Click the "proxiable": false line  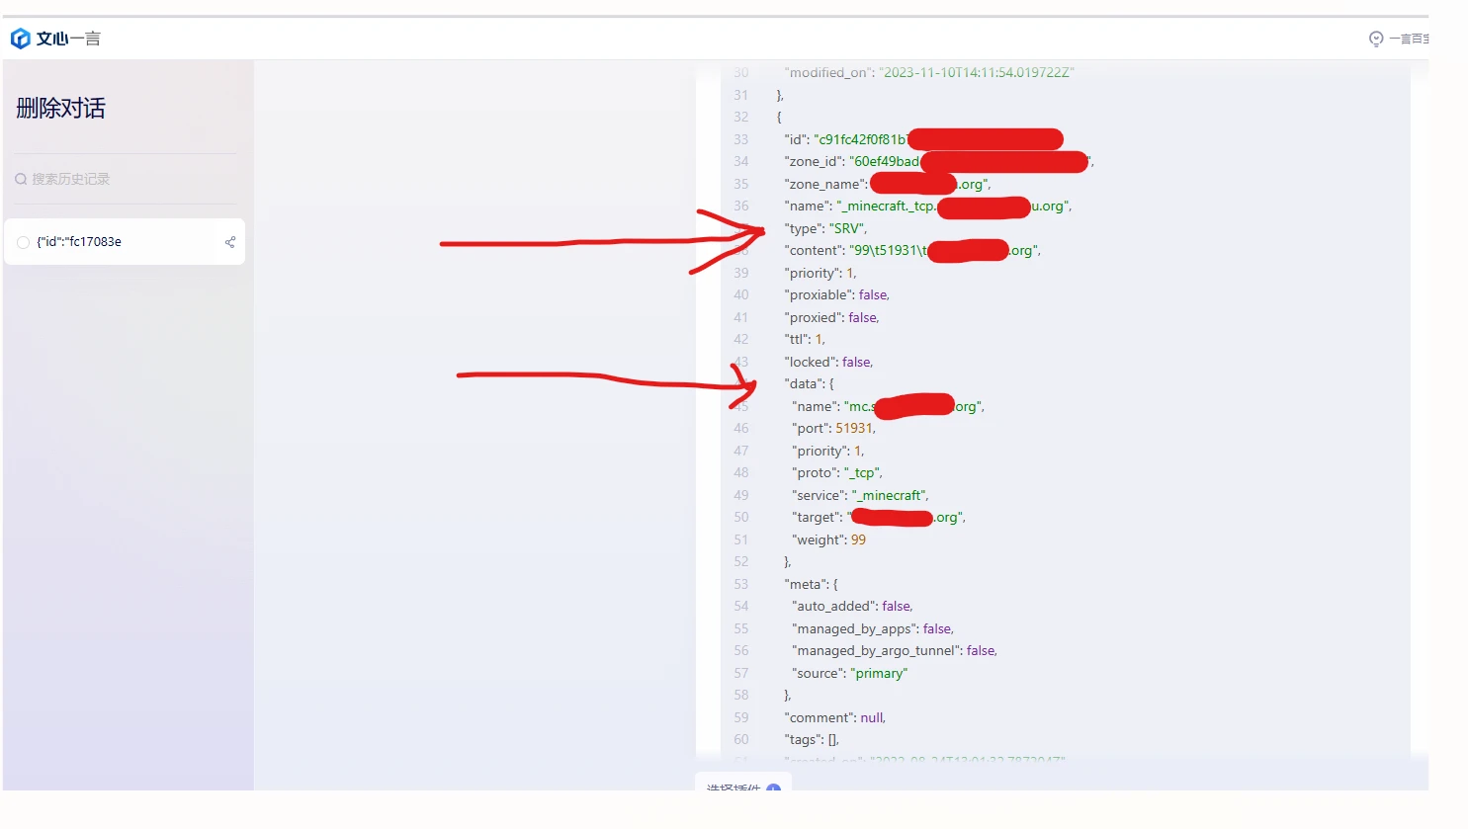pyautogui.click(x=836, y=294)
